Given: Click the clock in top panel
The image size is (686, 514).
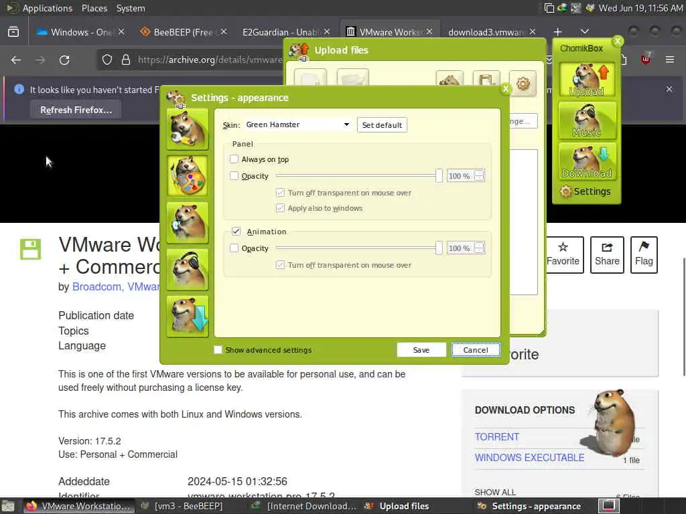Looking at the screenshot, I should [x=640, y=8].
